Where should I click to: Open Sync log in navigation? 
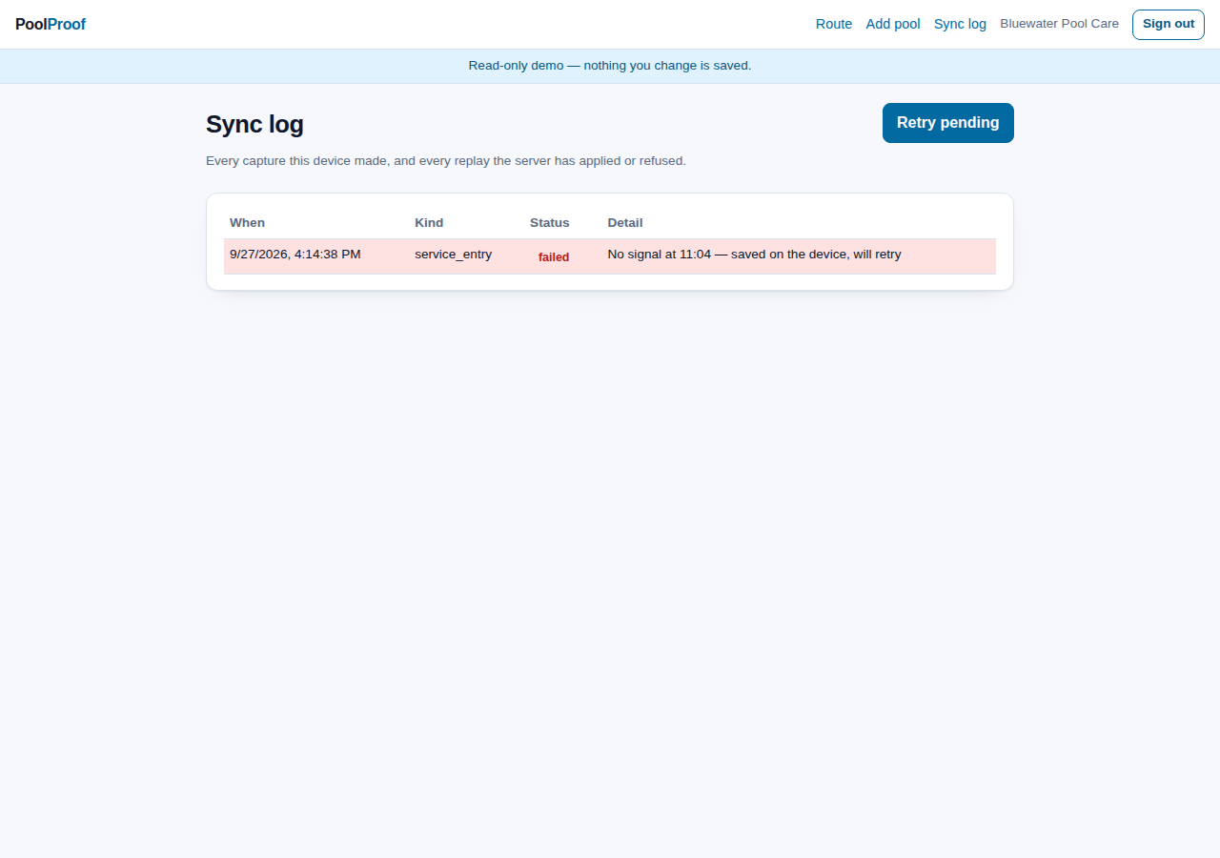[960, 24]
